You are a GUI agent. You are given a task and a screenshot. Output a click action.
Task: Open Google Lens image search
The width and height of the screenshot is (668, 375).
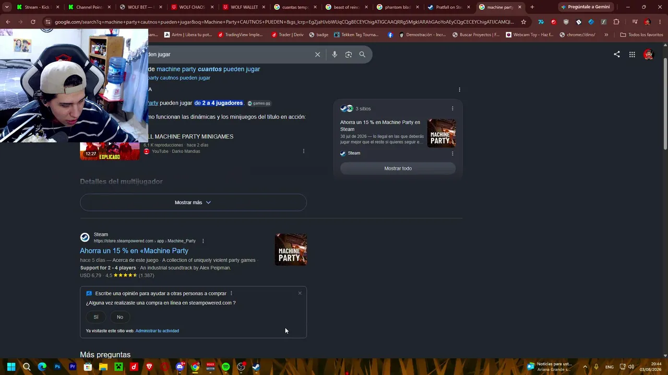(x=349, y=54)
